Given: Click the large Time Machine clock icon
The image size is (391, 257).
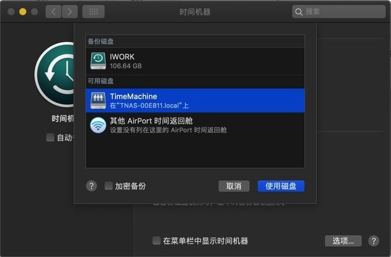Looking at the screenshot, I should tap(55, 74).
